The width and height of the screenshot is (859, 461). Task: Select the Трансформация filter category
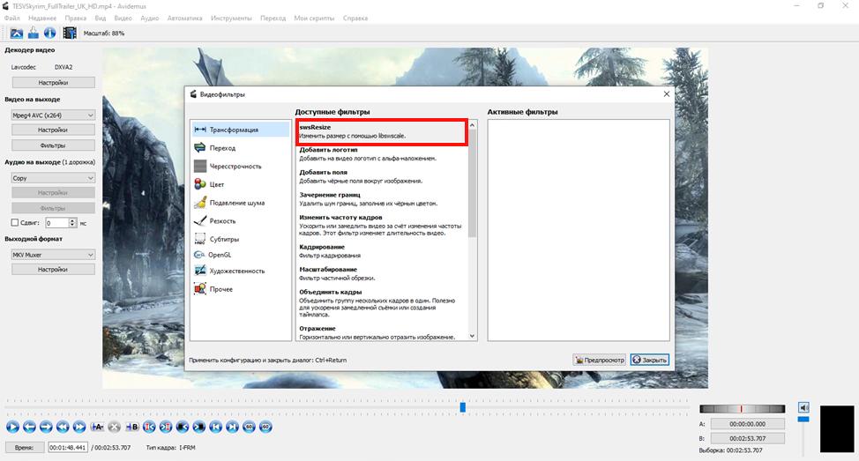241,130
